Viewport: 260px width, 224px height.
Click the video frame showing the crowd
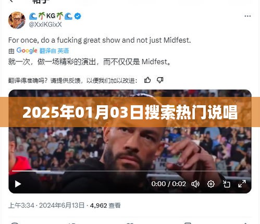(x=130, y=147)
